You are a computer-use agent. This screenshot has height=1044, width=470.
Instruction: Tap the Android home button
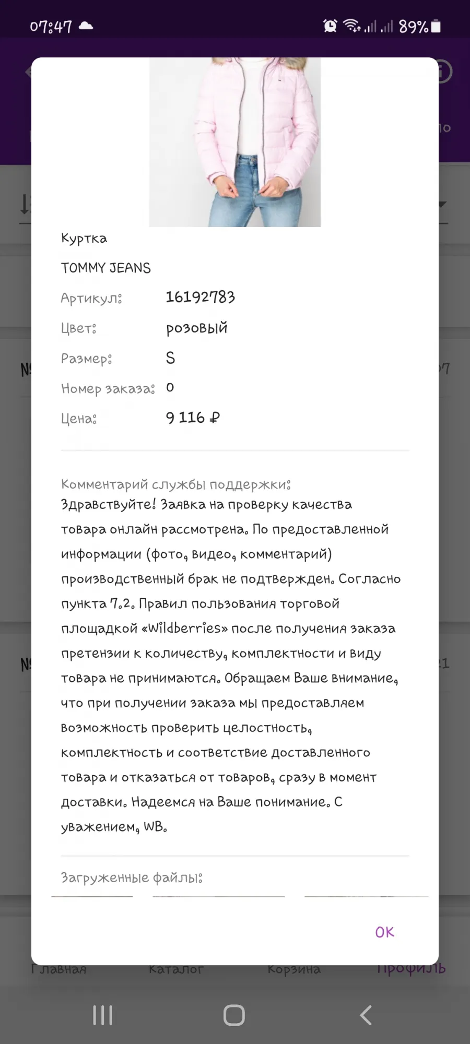234,1015
